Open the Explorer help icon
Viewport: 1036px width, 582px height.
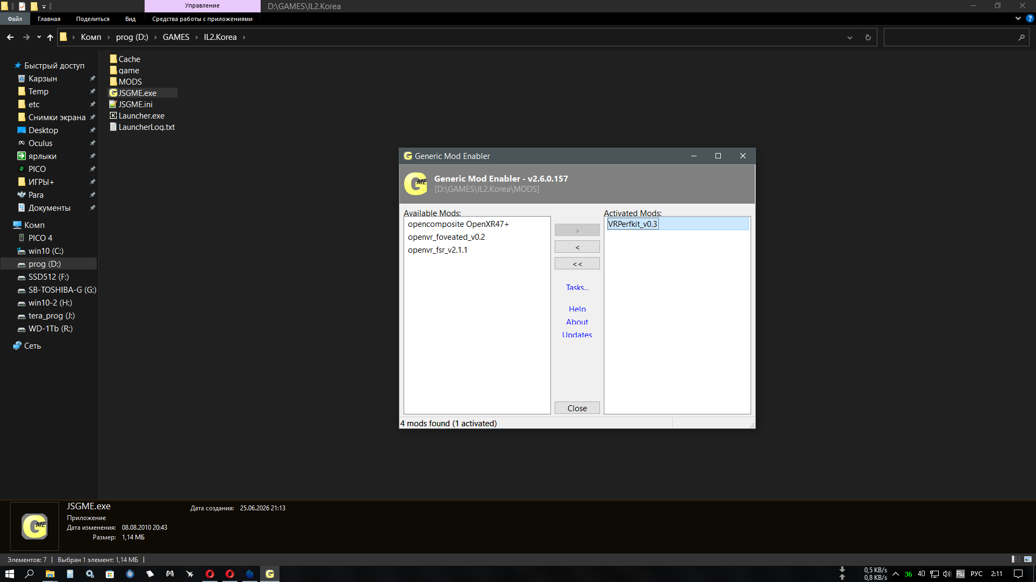[1030, 18]
